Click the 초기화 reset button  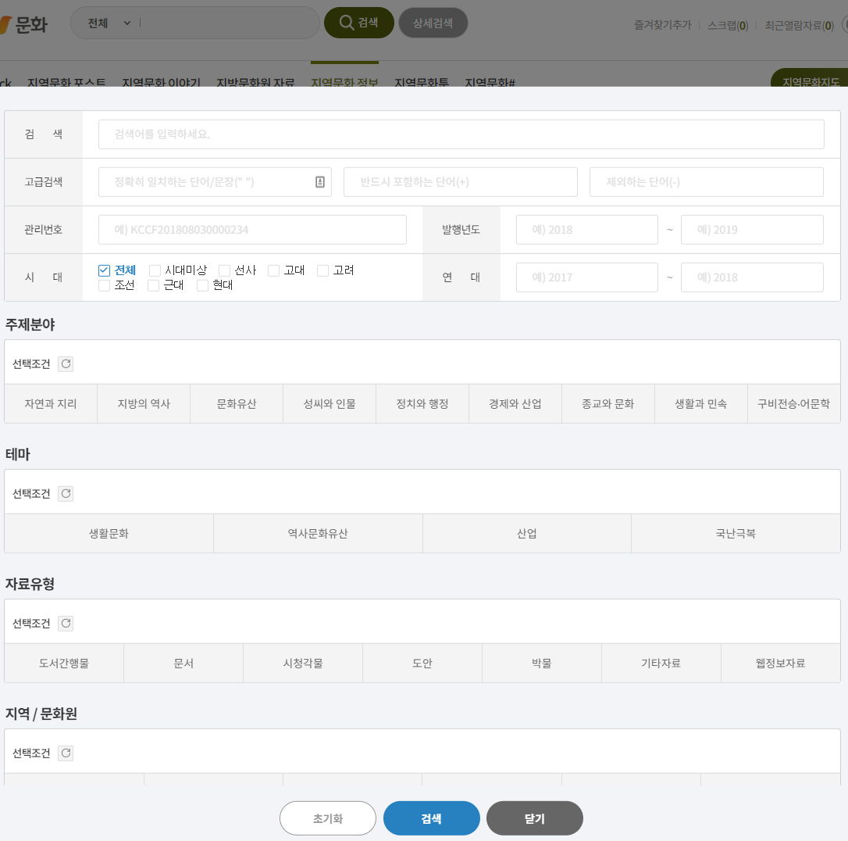click(x=328, y=818)
